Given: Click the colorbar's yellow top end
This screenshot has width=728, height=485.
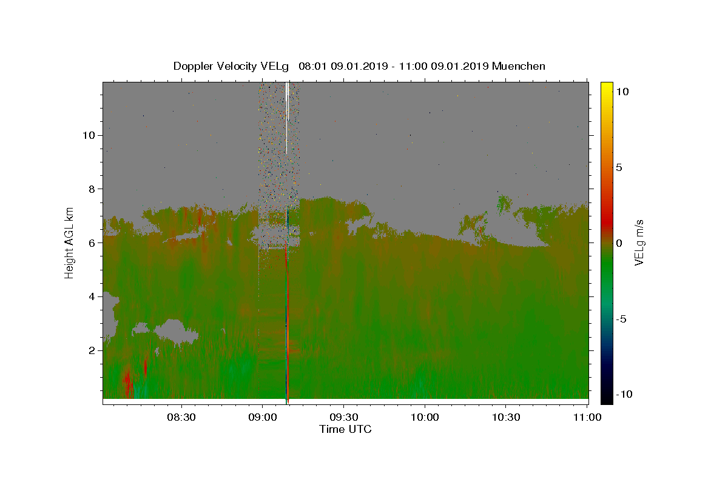Looking at the screenshot, I should [x=607, y=86].
